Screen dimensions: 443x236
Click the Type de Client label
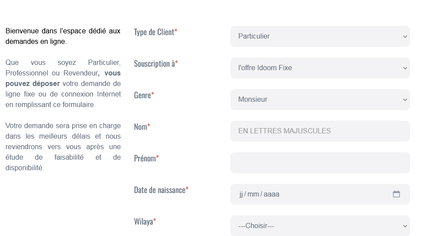click(x=154, y=32)
